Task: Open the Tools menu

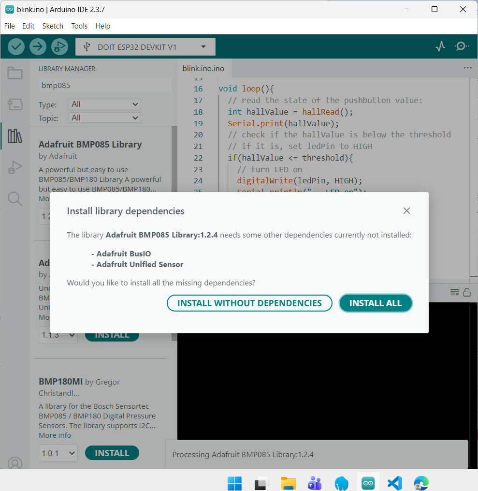Action: point(79,26)
